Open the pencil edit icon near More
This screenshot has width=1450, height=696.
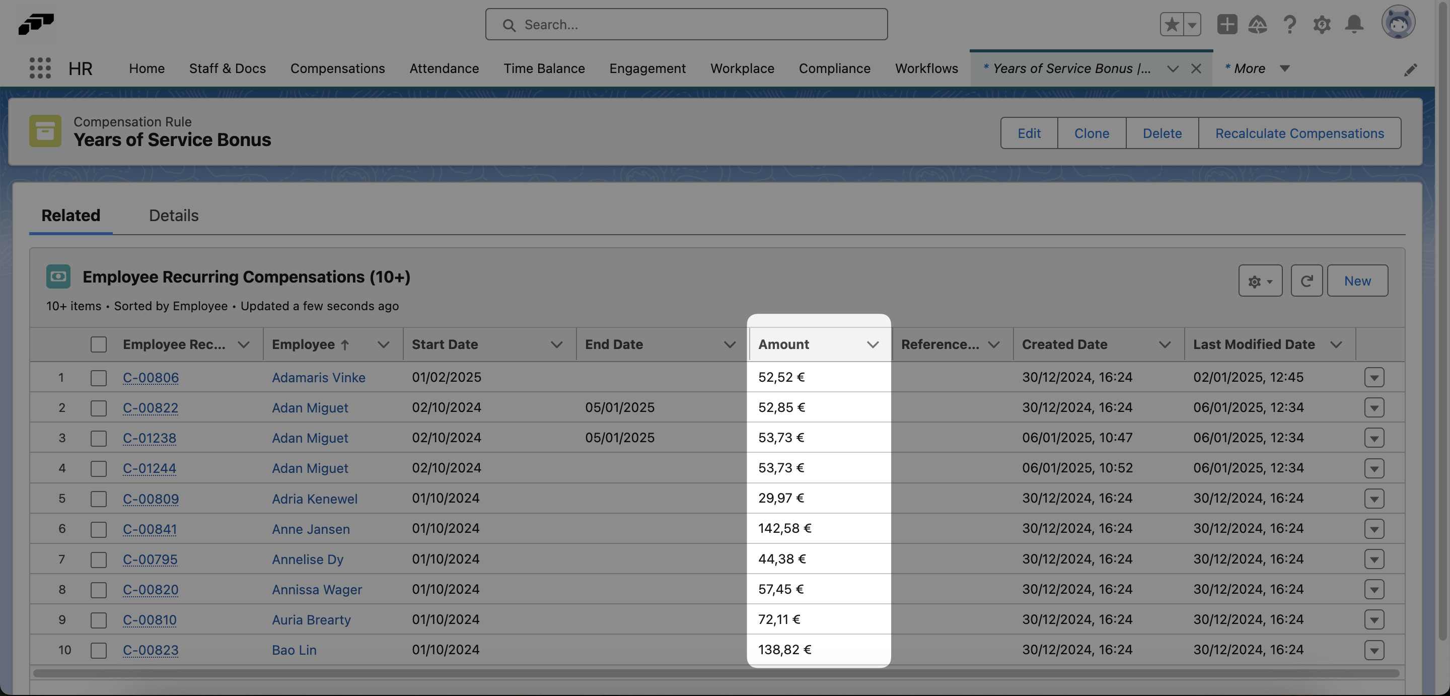(x=1411, y=70)
